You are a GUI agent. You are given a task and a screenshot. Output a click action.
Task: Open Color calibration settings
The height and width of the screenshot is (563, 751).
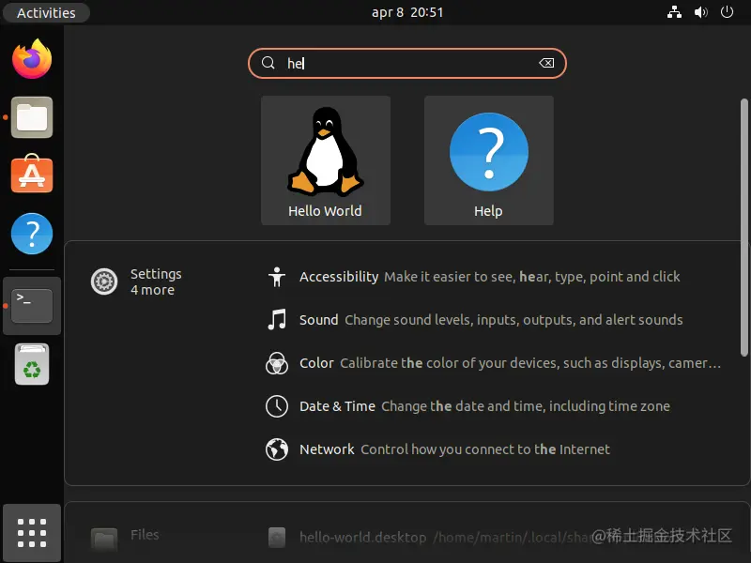pyautogui.click(x=316, y=363)
